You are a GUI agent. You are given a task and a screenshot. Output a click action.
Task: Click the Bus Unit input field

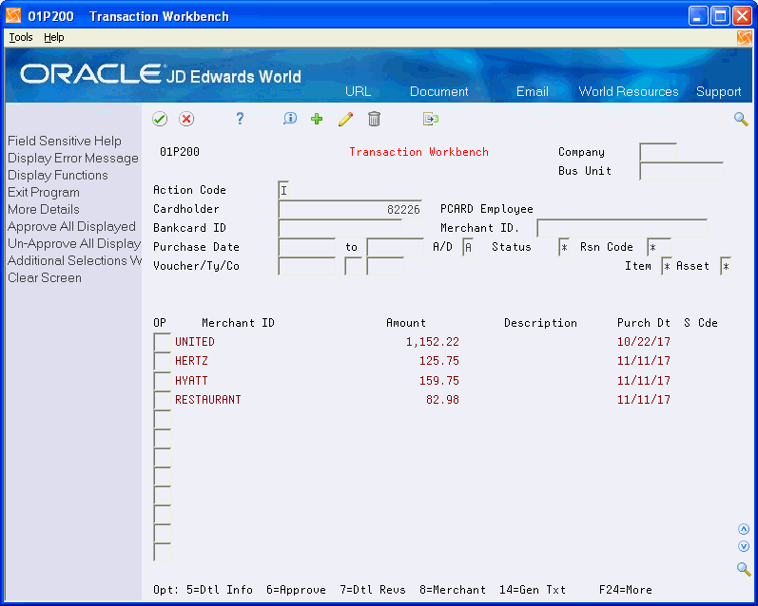coord(681,171)
